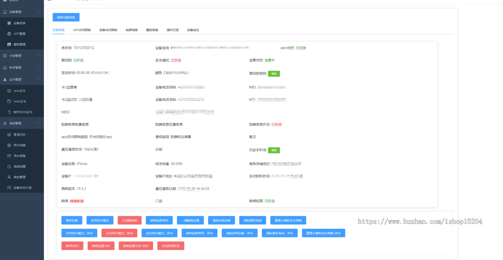
Task: Click the red 解绑ABM button
Action: tap(72, 246)
